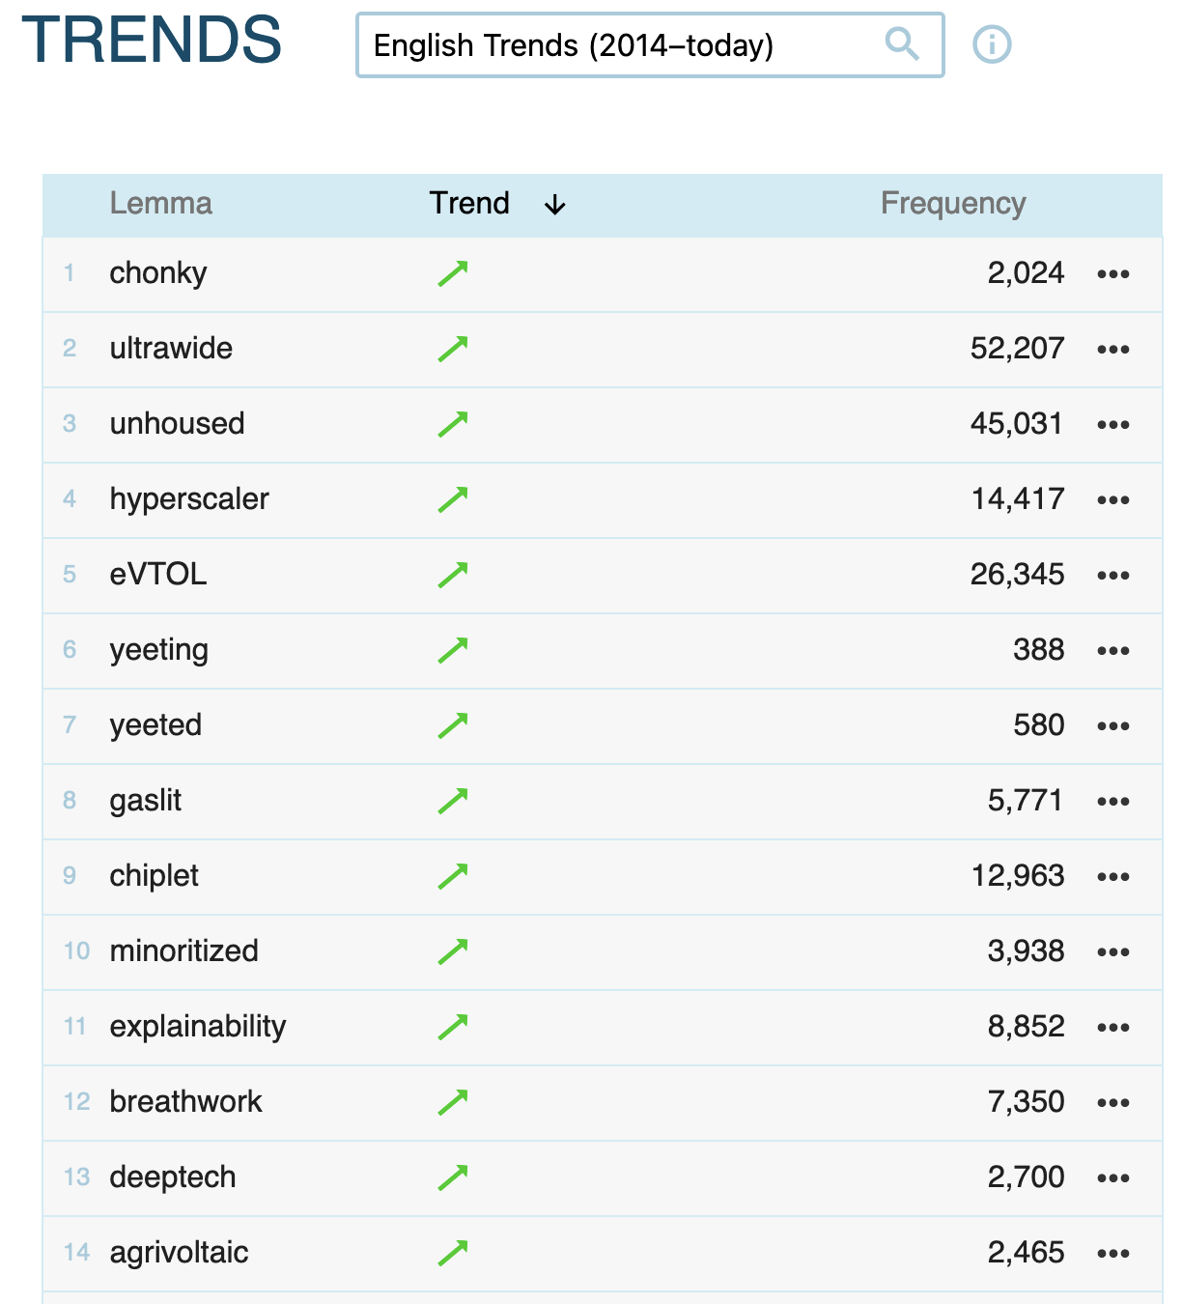Click the trend arrow for chonky

453,273
